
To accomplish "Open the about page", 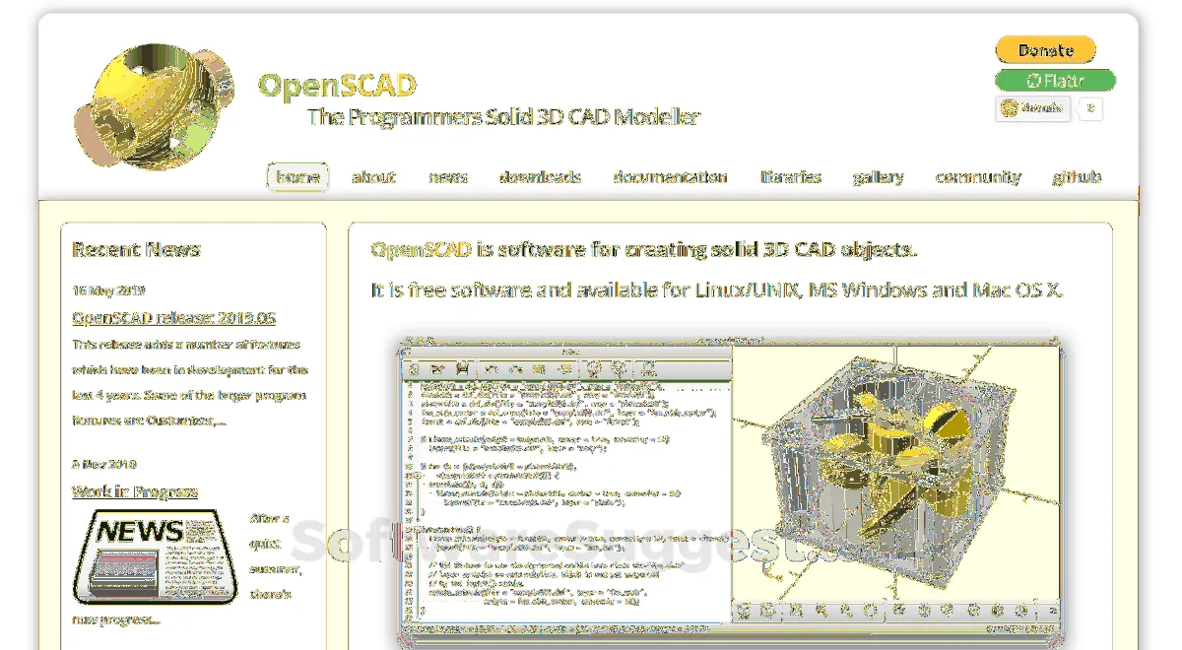I will coord(373,177).
